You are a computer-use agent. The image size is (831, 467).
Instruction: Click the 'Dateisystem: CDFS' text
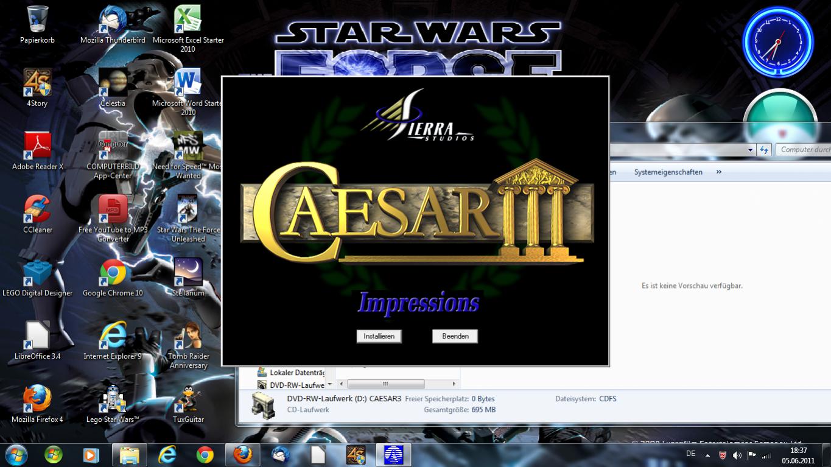pos(586,399)
